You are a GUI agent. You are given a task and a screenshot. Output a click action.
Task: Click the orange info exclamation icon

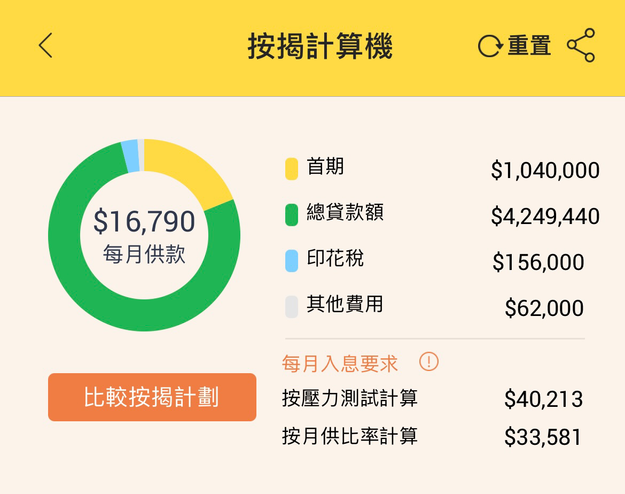tap(429, 362)
